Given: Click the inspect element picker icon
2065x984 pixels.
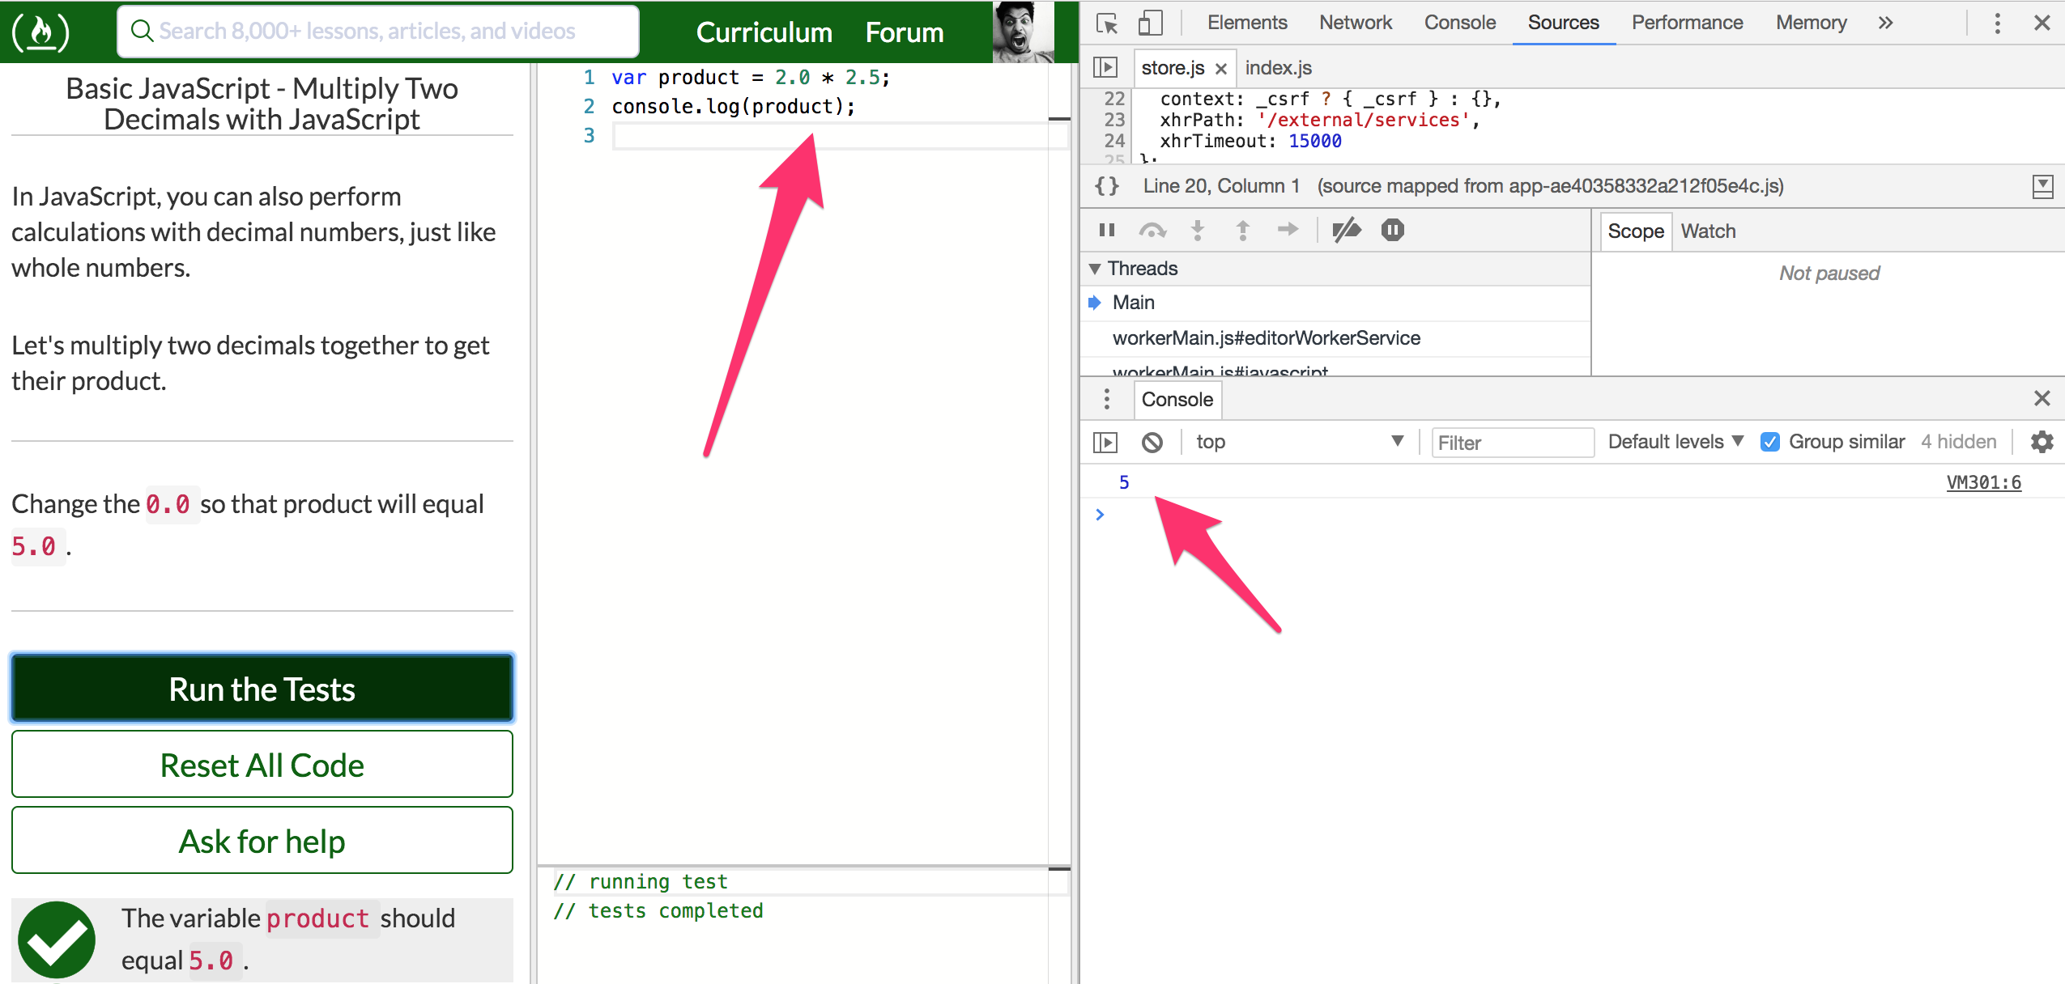Looking at the screenshot, I should 1106,23.
